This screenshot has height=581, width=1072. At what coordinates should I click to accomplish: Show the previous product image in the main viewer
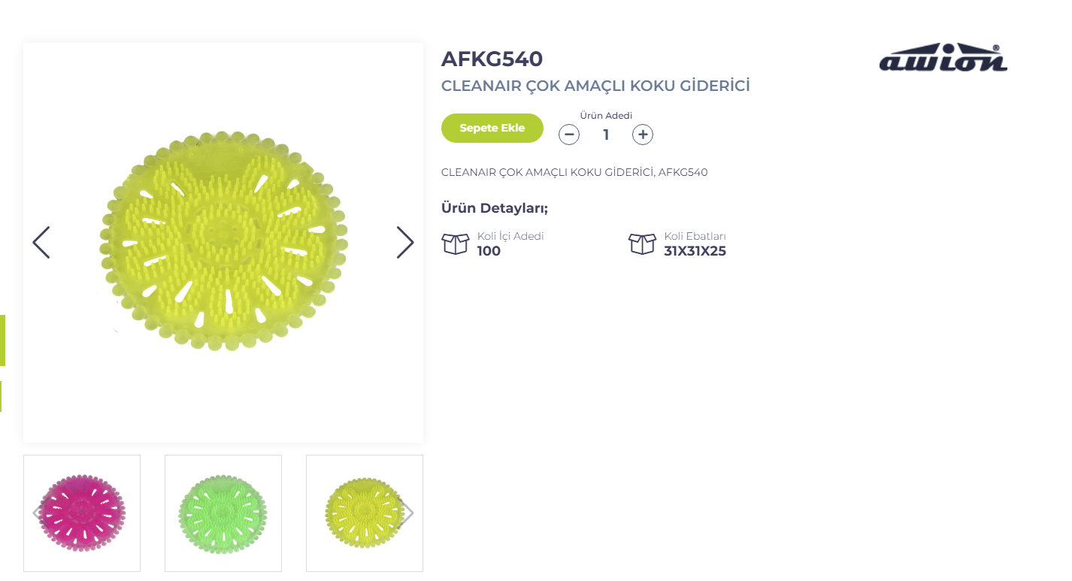tap(41, 243)
